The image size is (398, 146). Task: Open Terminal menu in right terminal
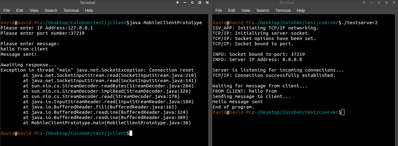pos(283,10)
